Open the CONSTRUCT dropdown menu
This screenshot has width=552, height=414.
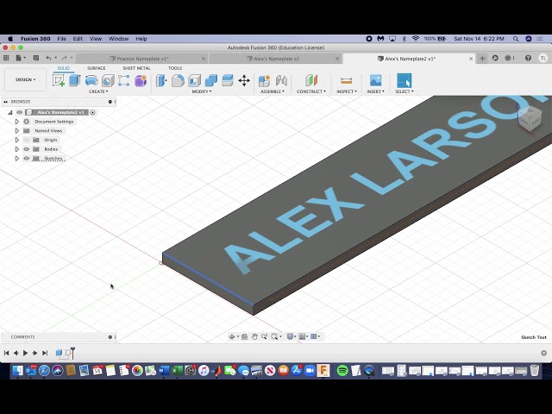pyautogui.click(x=311, y=91)
